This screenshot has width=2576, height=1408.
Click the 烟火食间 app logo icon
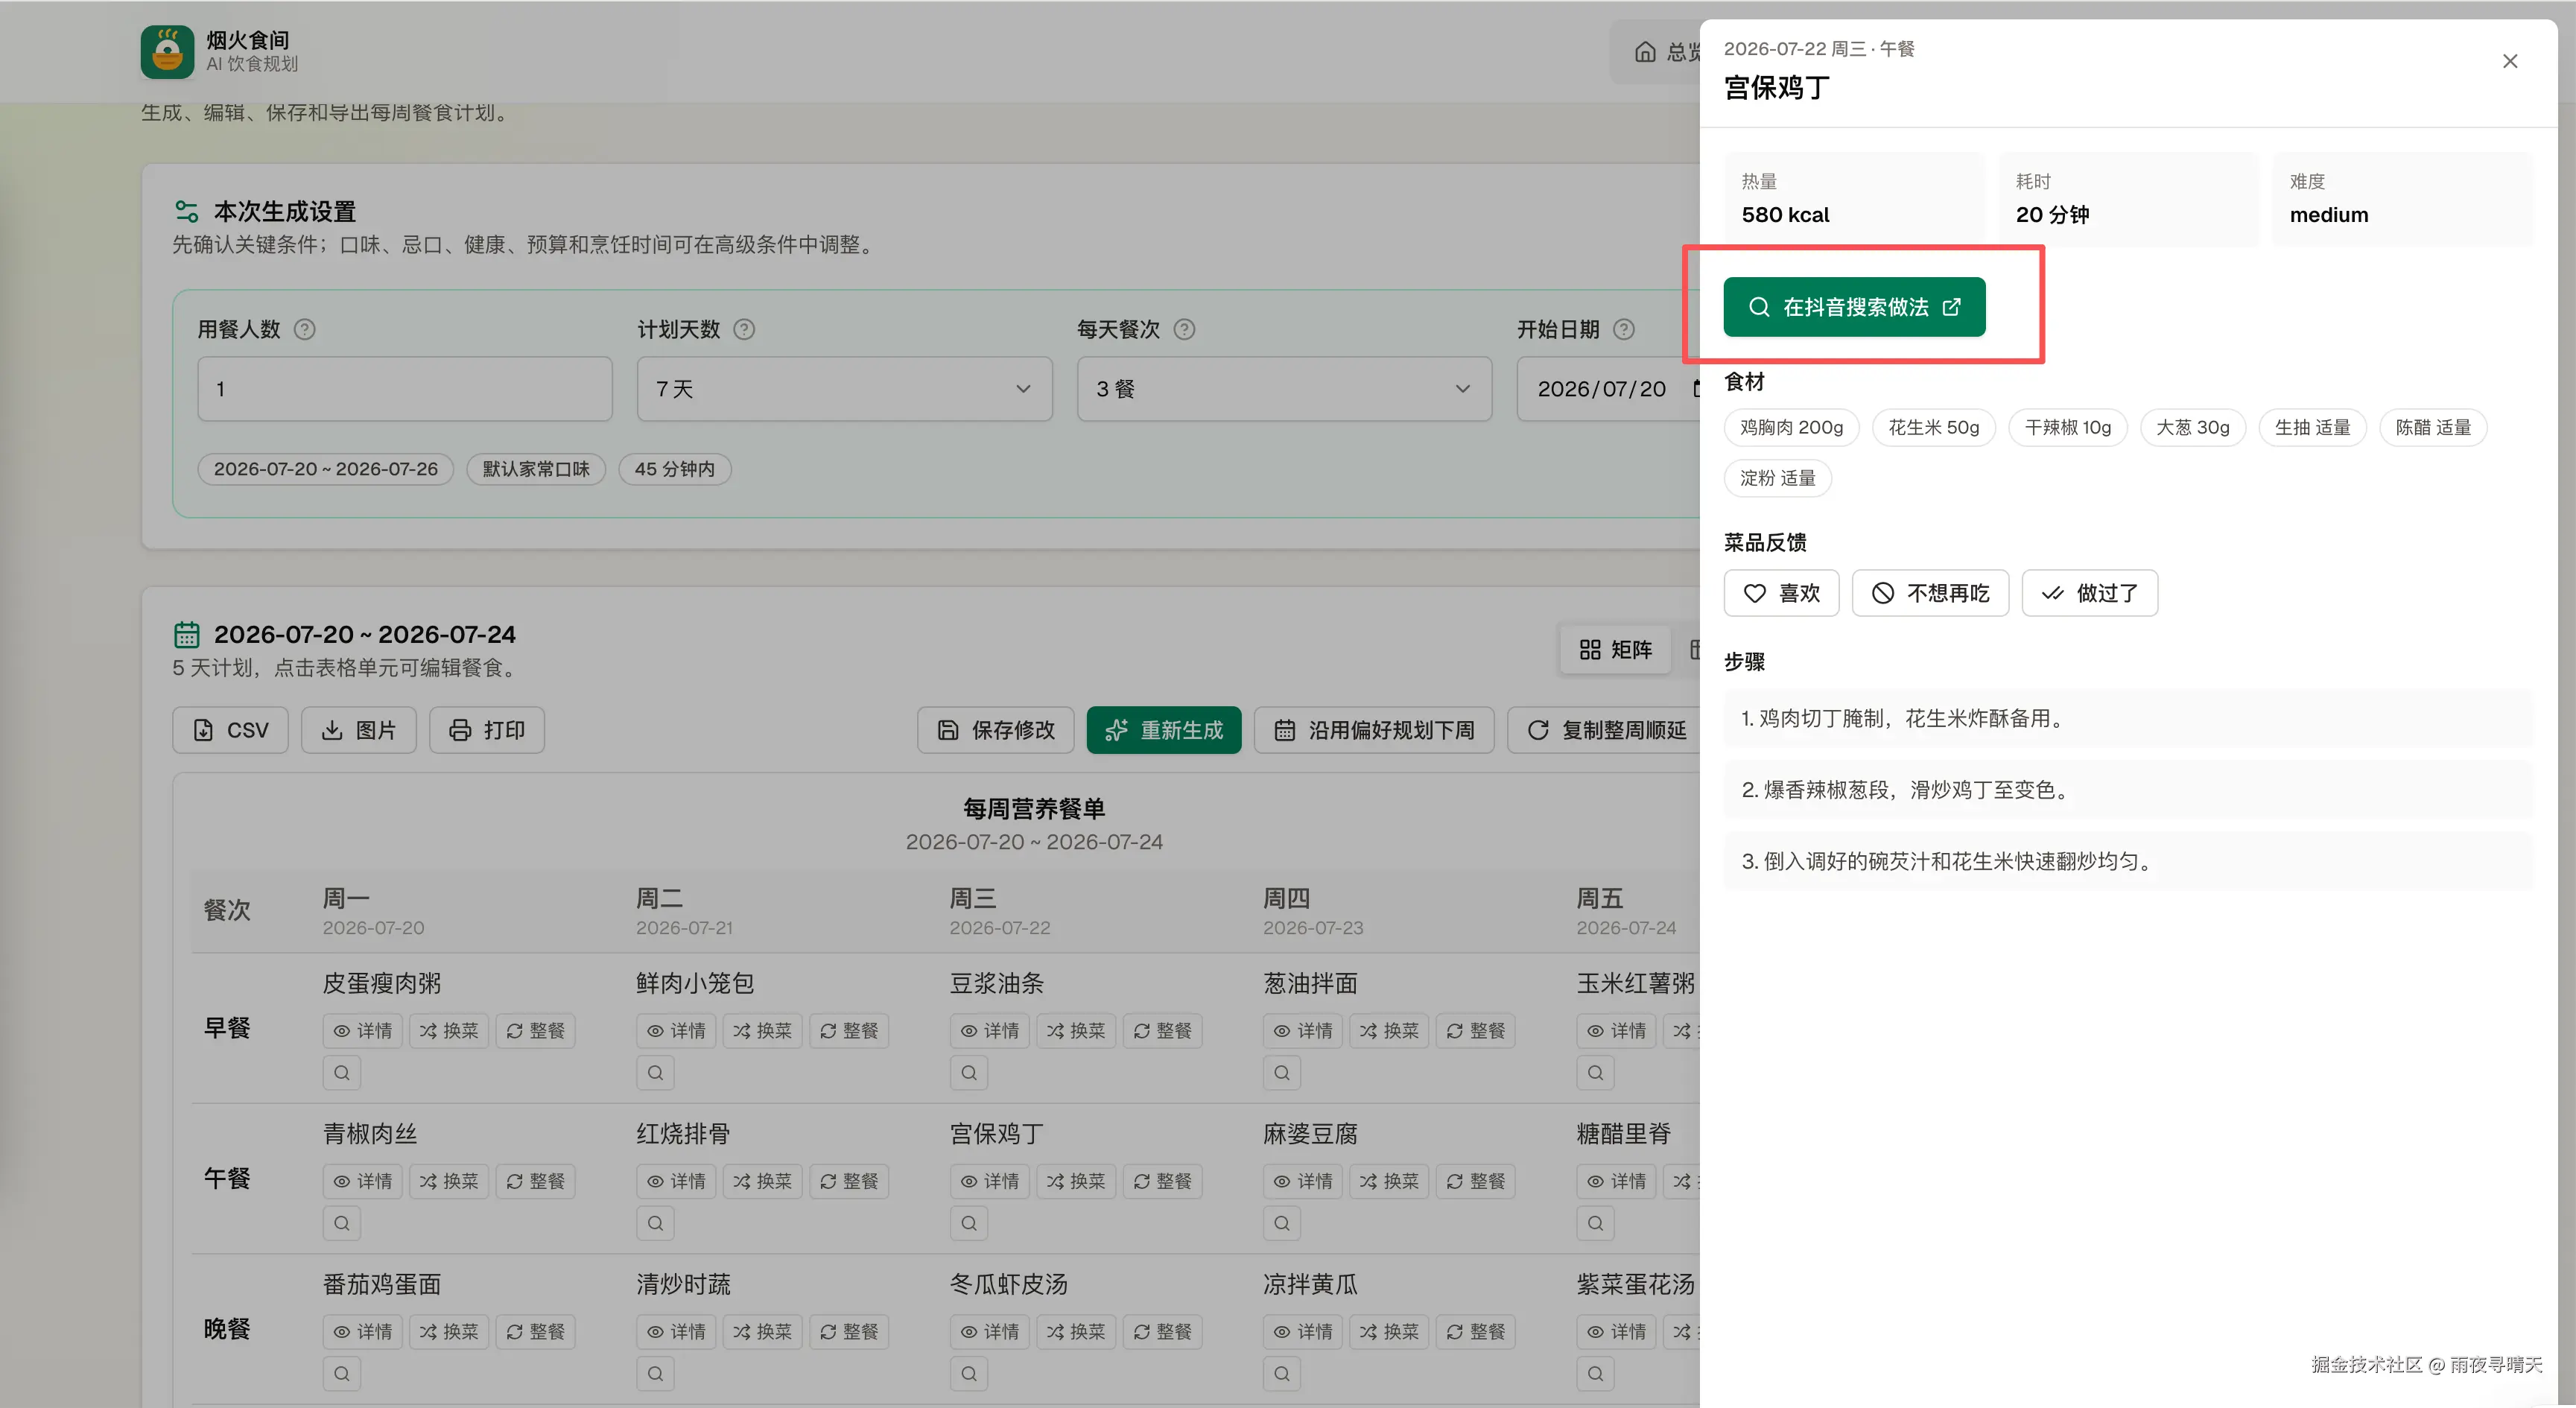click(x=167, y=52)
